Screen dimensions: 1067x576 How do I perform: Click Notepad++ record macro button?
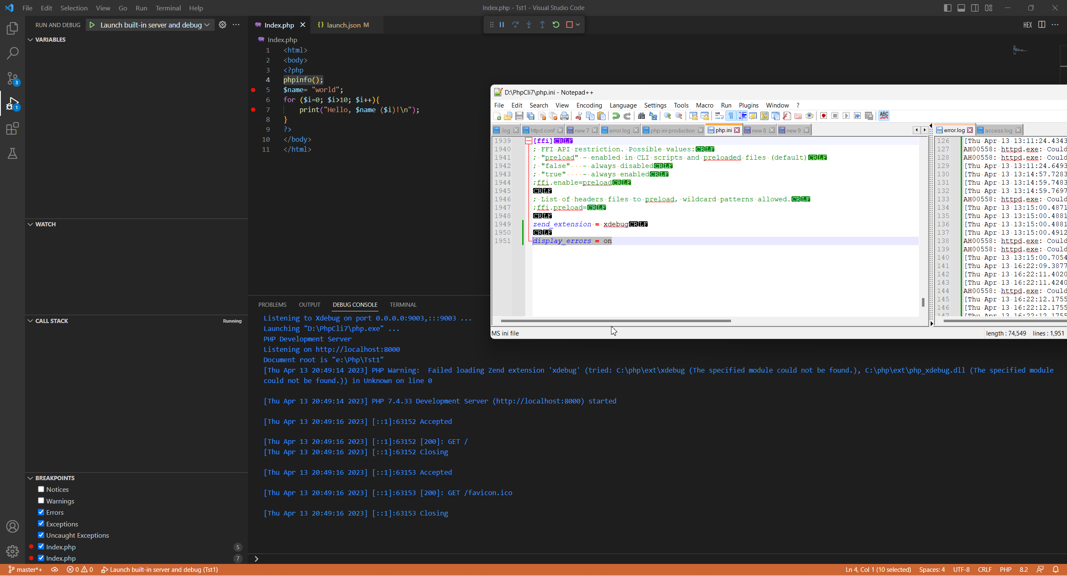click(x=824, y=116)
